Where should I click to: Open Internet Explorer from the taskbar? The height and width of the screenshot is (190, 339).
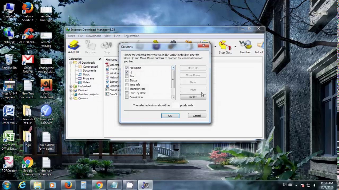coord(22,185)
